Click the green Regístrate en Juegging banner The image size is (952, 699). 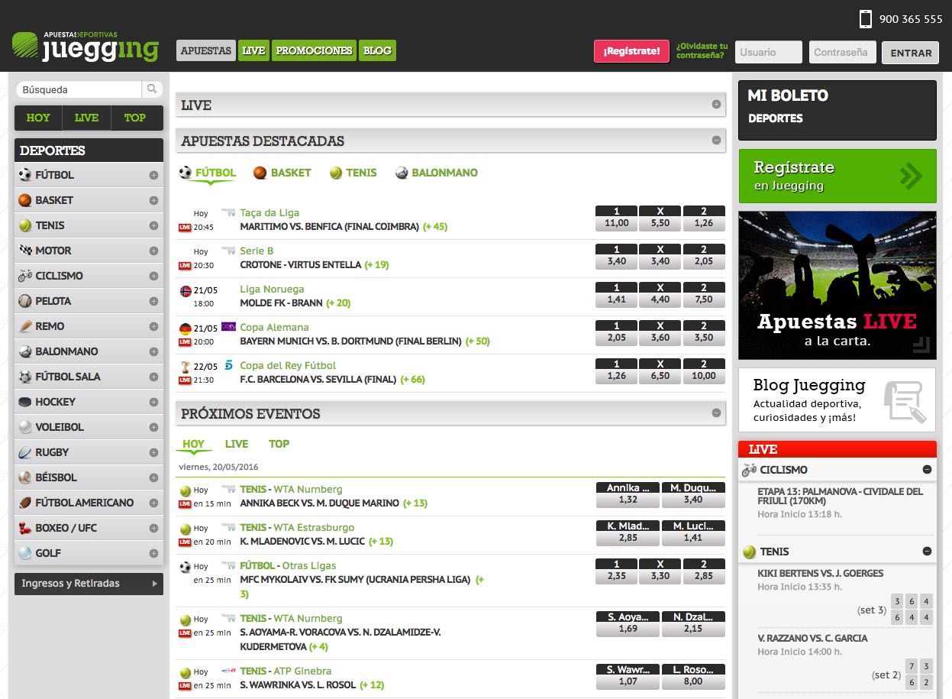(x=837, y=176)
